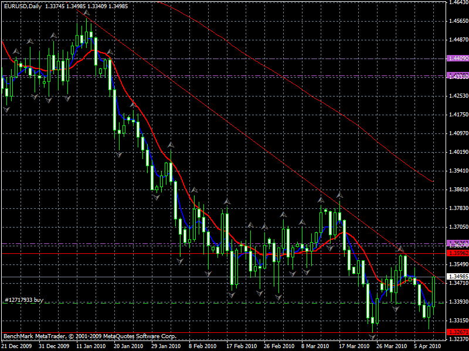Select the 31 Dec 2009 date label
469x351 pixels.
pos(54,346)
